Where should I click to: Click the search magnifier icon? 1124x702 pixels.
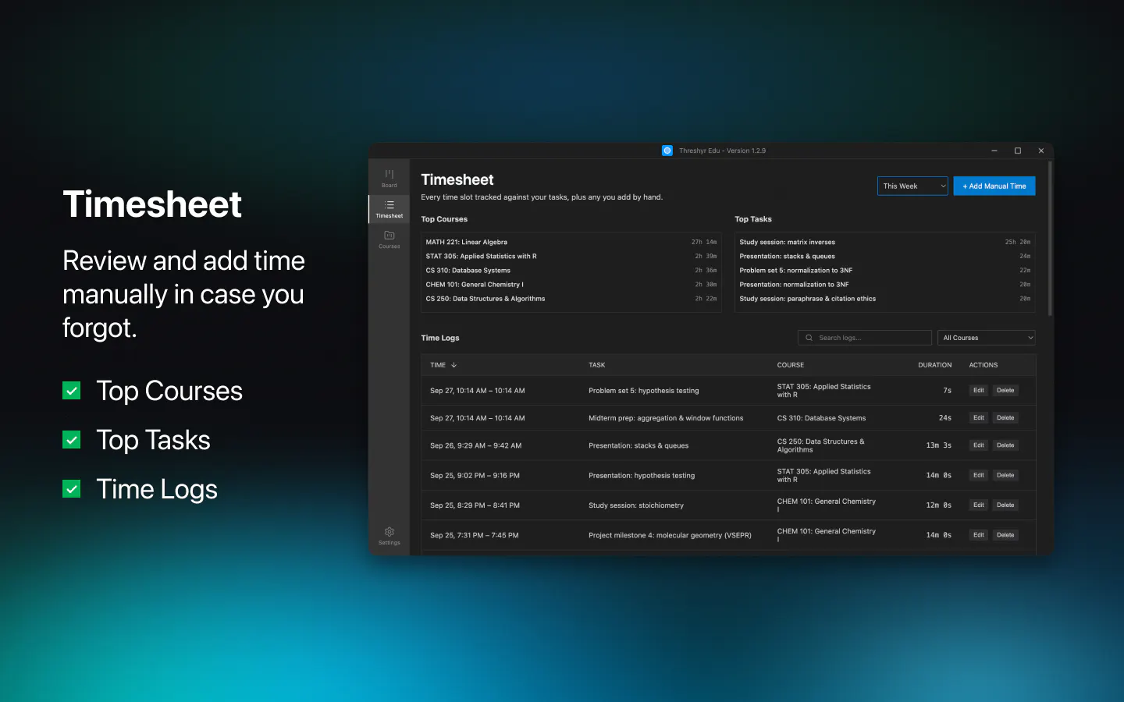809,338
